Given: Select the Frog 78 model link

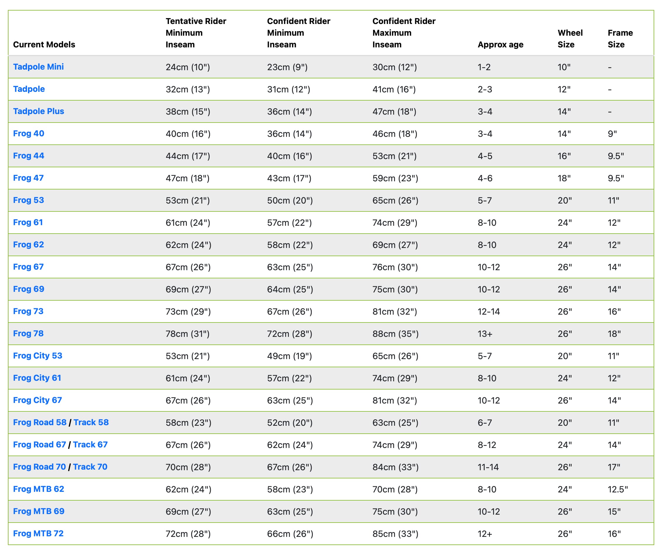Looking at the screenshot, I should [28, 333].
